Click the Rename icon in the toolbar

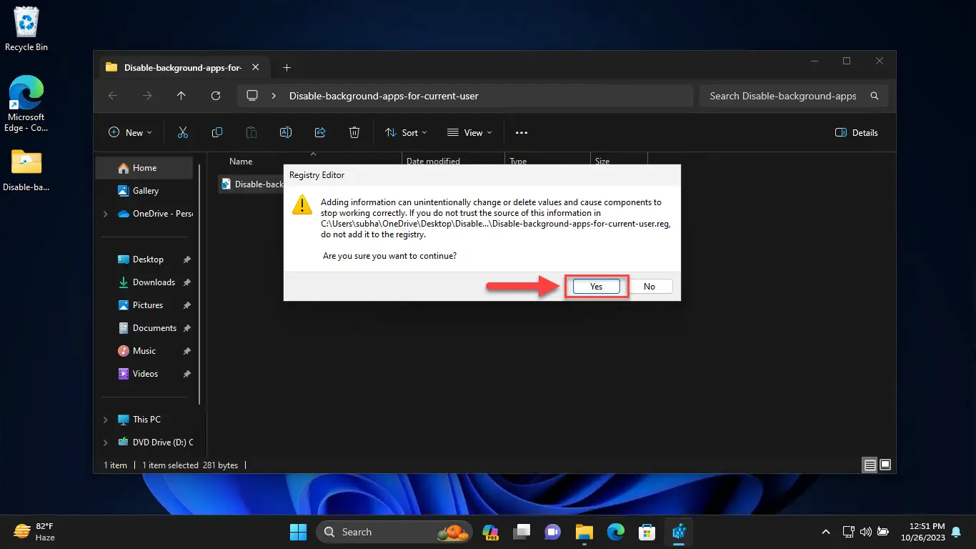286,132
